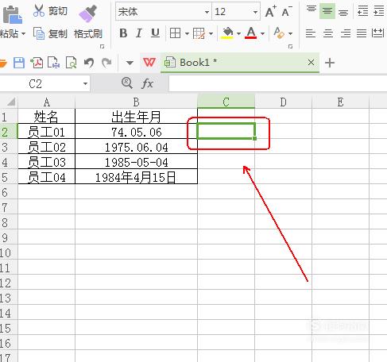
Task: Open the quick access toolbar customize dropdown
Action: 130,63
